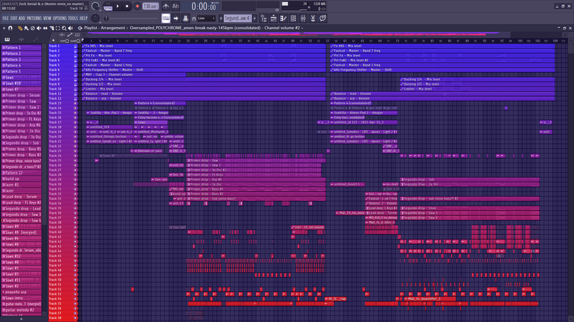
Task: Open the pattern selector showing Segund..aw 4
Action: [237, 18]
